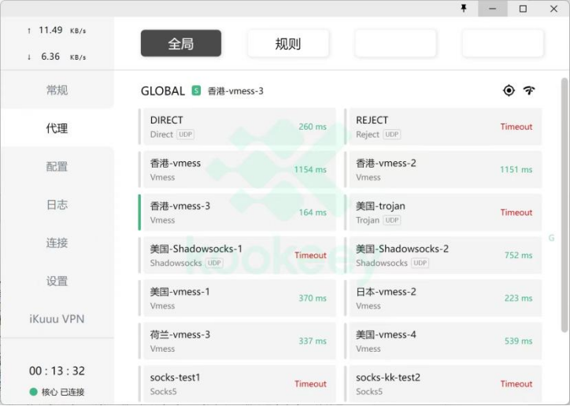Click the 香港-vmess-3 label beside GLOBAL

[235, 90]
